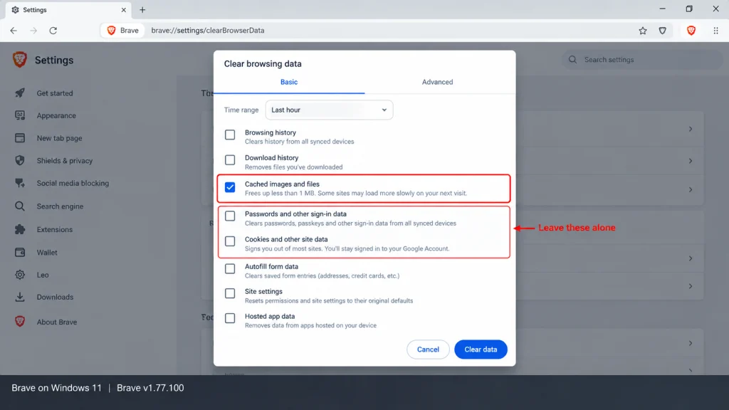Screen dimensions: 729x410
Task: Close the Settings tab
Action: (x=124, y=10)
